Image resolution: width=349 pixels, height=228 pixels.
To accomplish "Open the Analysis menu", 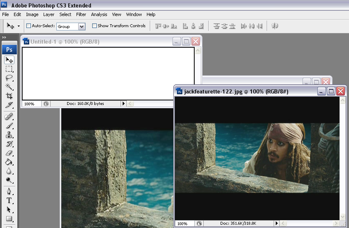I will point(99,14).
